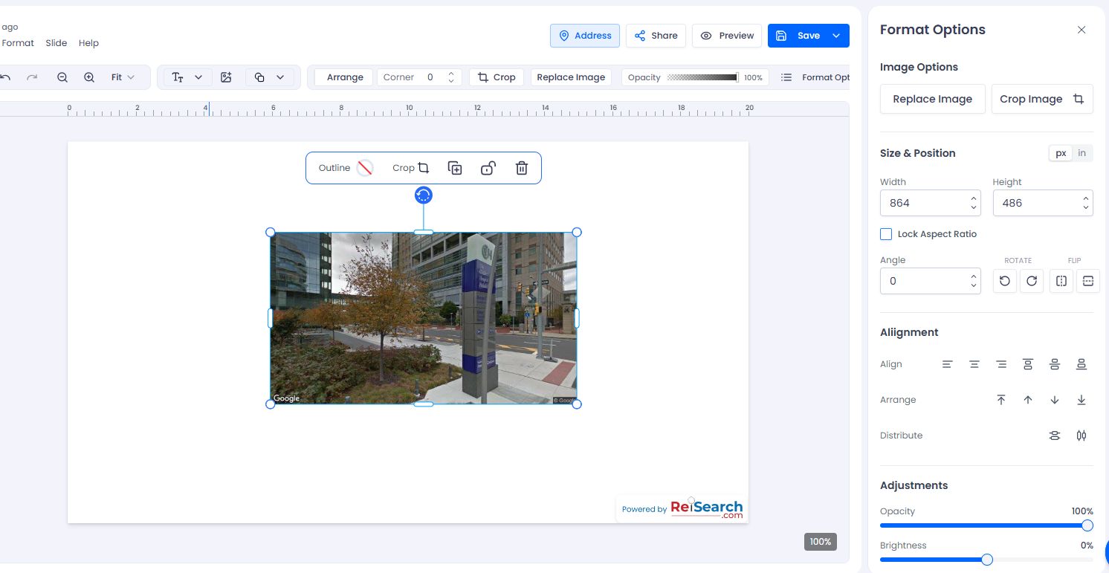Click Replace Image in Format Options panel
This screenshot has width=1109, height=573.
pos(933,99)
